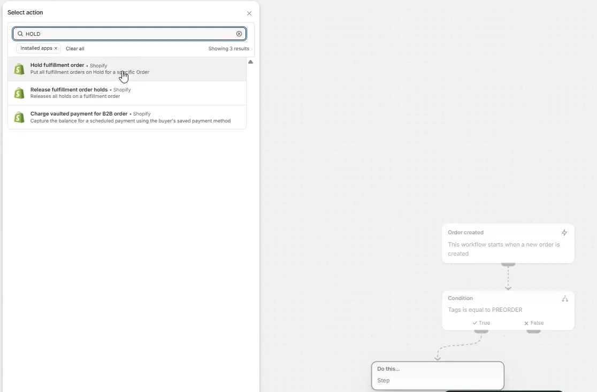
Task: Click 'Releases all holds on a fulfillment order'
Action: [75, 96]
